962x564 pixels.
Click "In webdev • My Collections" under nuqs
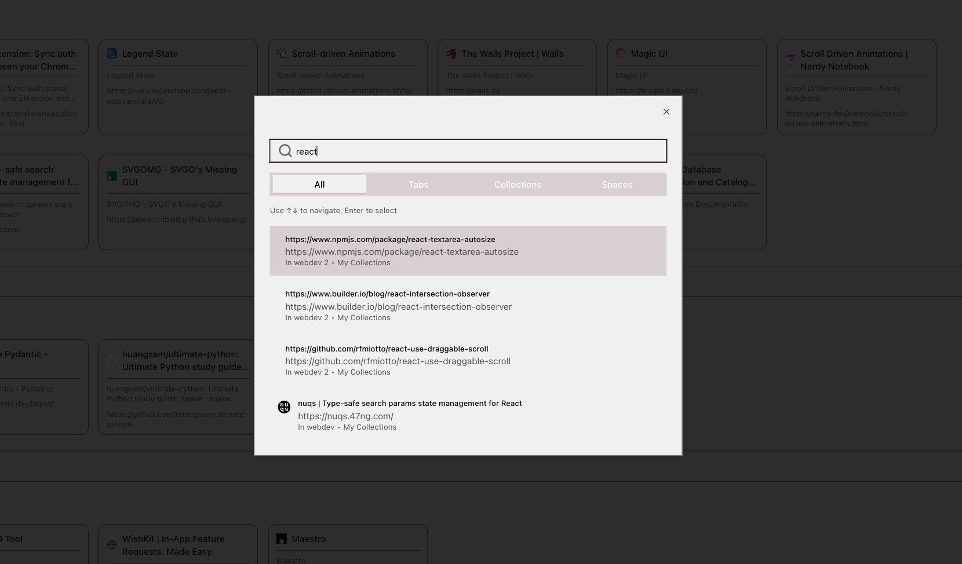(x=347, y=427)
